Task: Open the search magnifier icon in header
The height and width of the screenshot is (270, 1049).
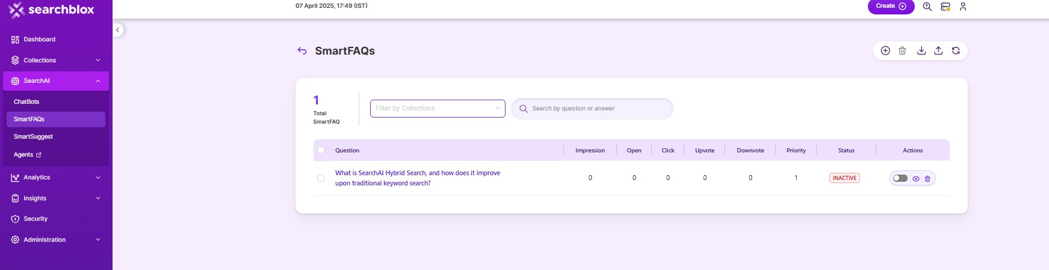Action: point(927,7)
